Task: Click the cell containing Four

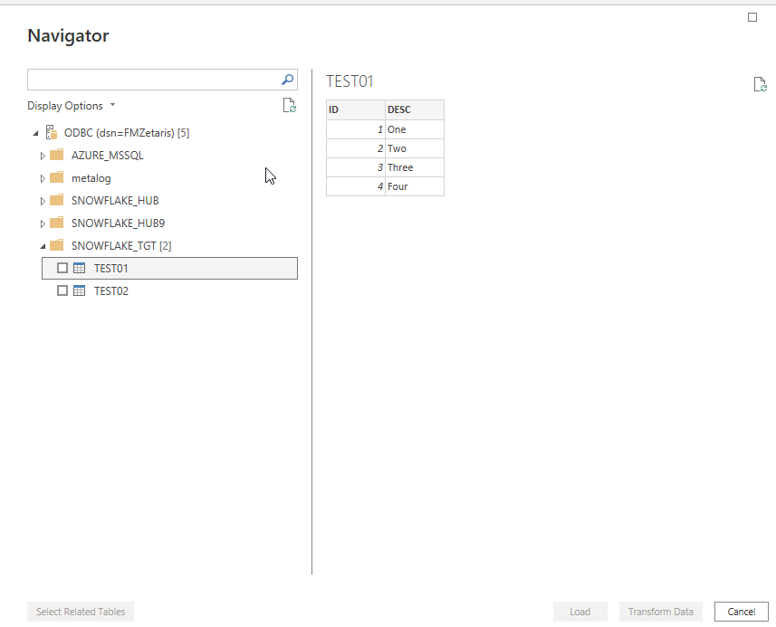Action: (x=415, y=186)
